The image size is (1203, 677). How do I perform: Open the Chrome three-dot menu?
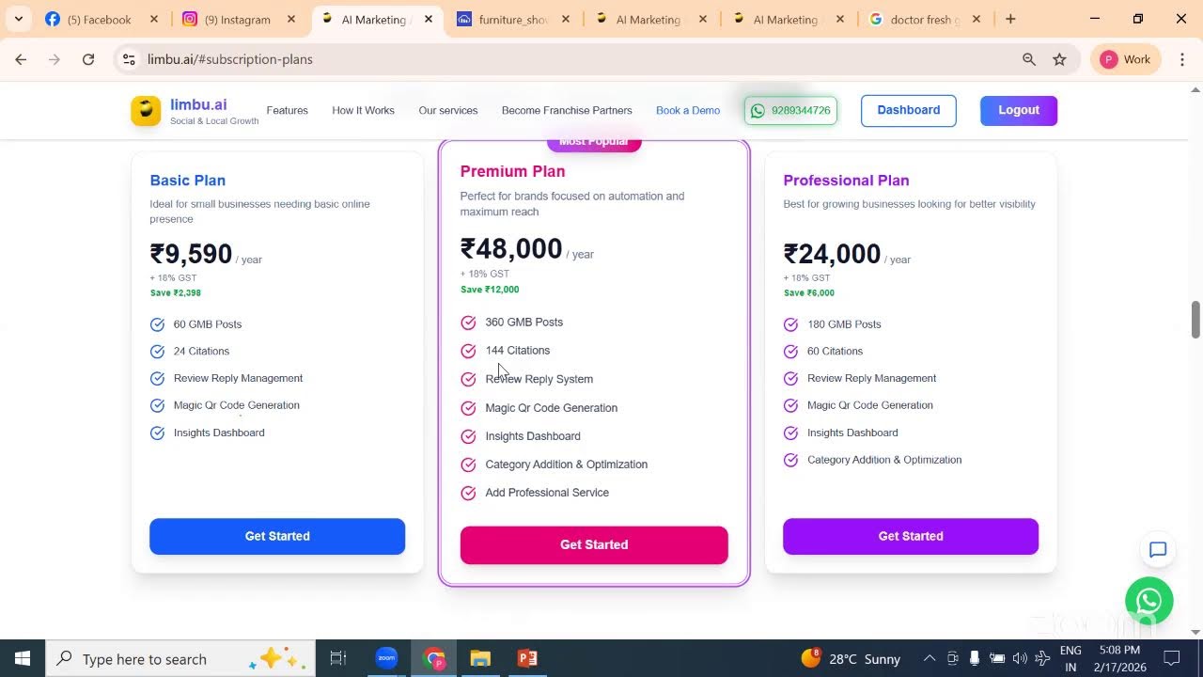click(1182, 59)
